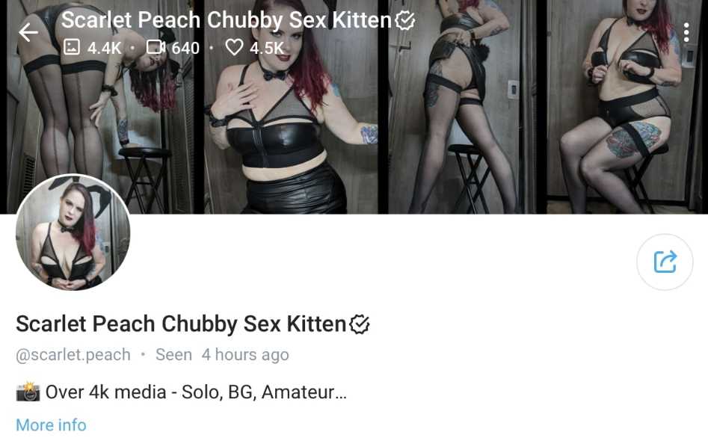Open the round profile avatar picture
The width and height of the screenshot is (708, 438).
coord(73,232)
